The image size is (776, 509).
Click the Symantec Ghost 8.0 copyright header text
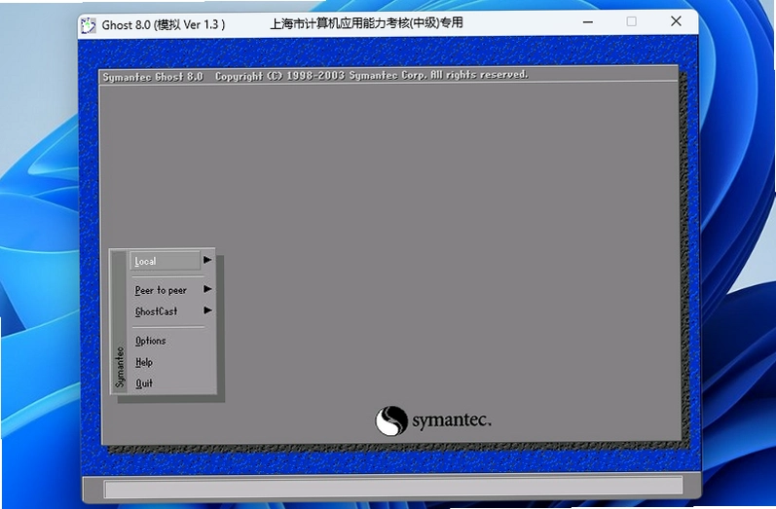coord(315,76)
